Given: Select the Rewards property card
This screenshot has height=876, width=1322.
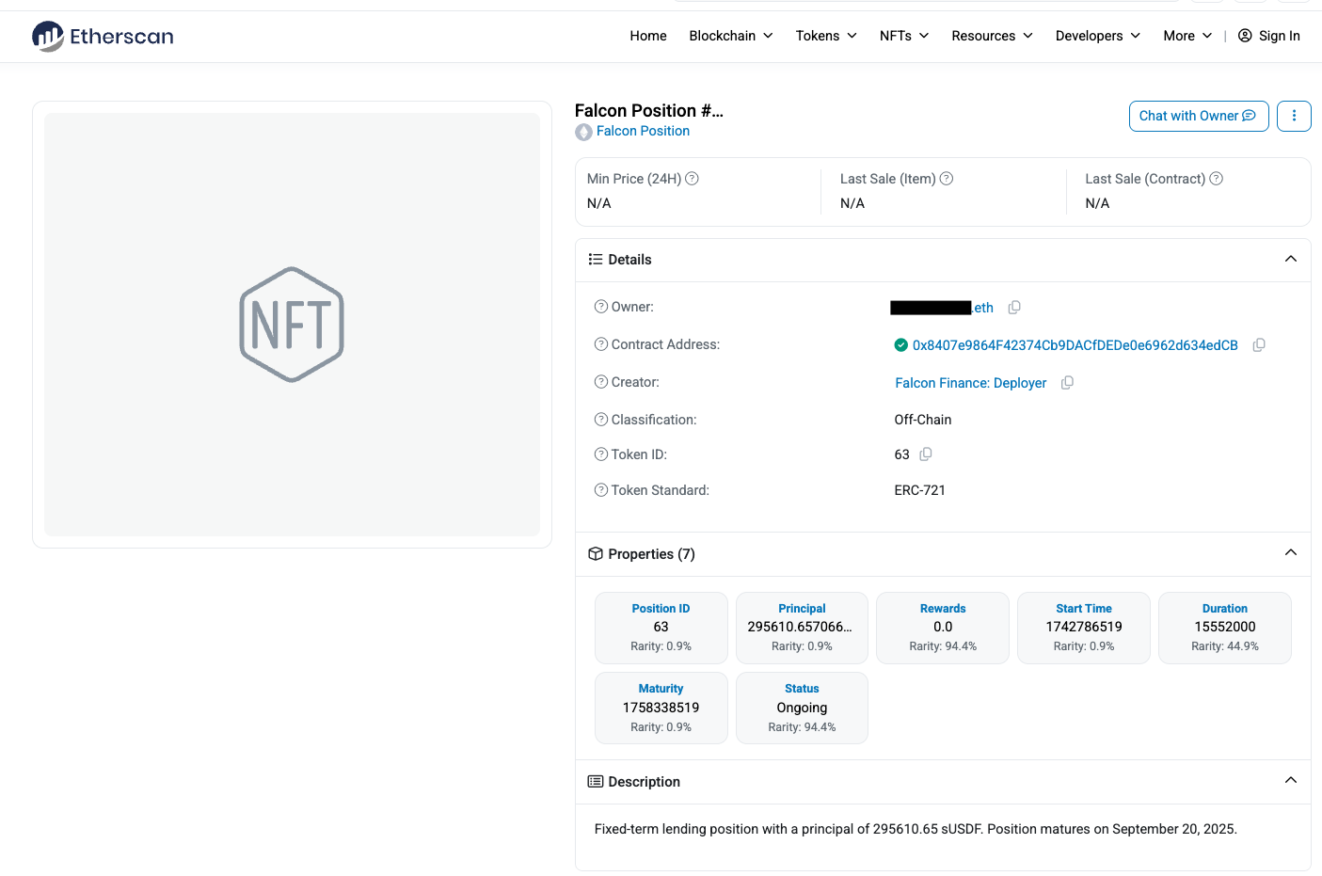Looking at the screenshot, I should tap(943, 628).
